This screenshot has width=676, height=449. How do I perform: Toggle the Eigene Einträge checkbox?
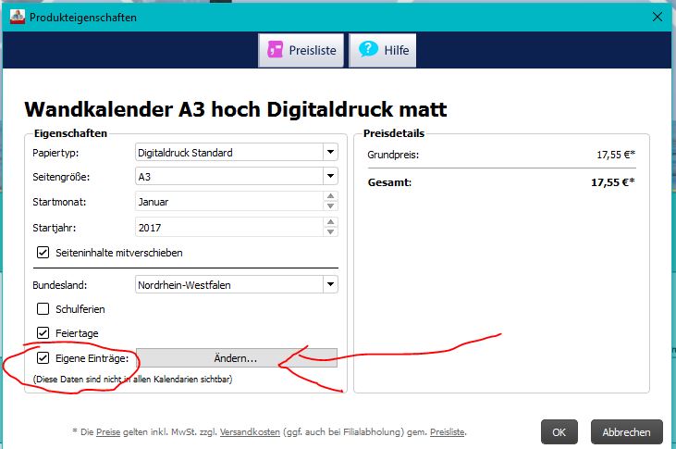(x=43, y=358)
